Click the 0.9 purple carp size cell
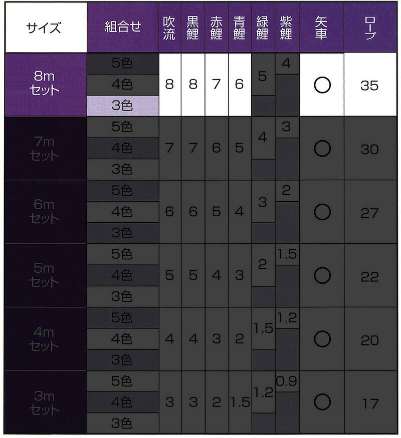The height and width of the screenshot is (438, 401). [286, 382]
